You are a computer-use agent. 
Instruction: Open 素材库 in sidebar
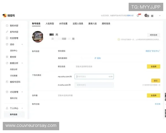coord(13,57)
